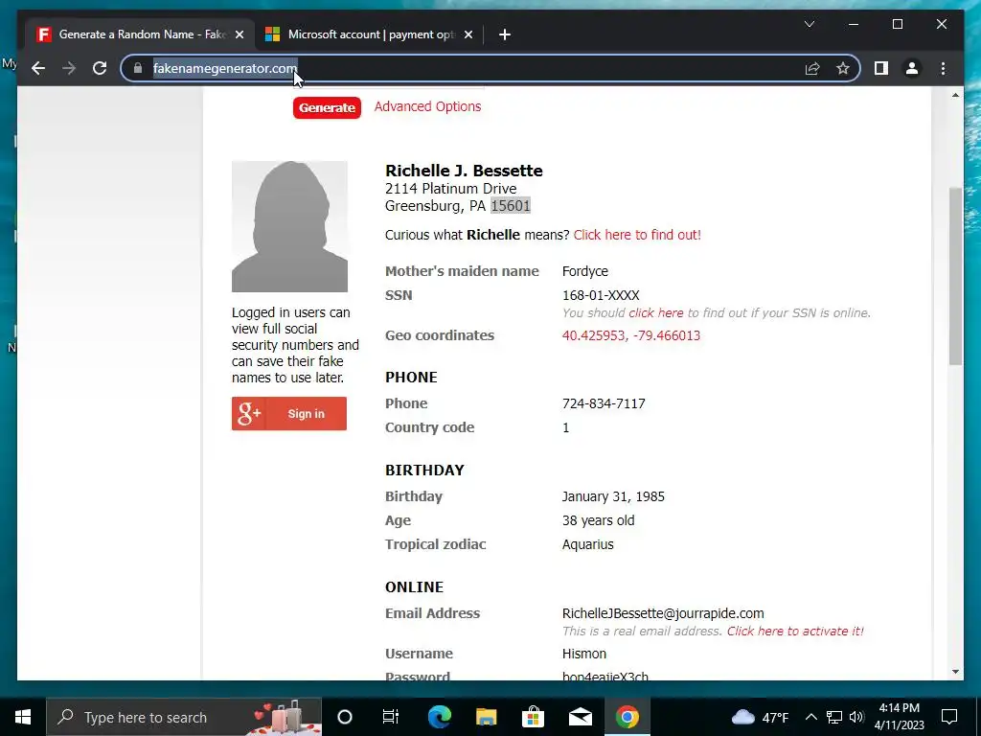
Task: Open Microsoft Store from the taskbar
Action: point(533,717)
